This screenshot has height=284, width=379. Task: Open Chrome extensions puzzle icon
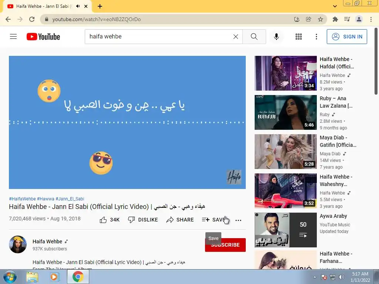point(335,19)
